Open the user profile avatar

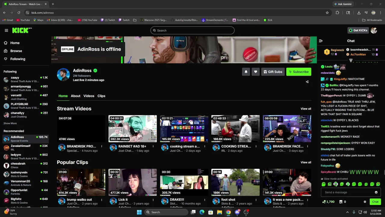(x=374, y=30)
